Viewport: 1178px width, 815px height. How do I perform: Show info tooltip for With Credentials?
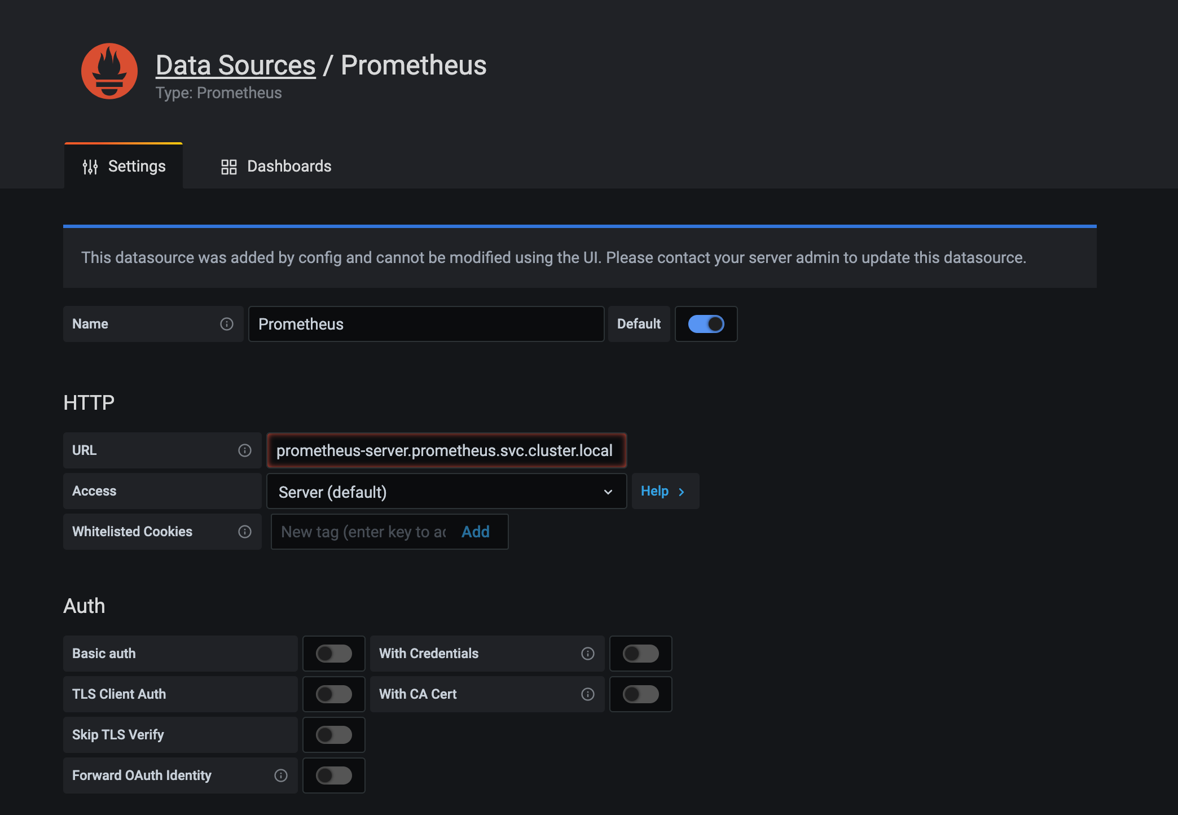(x=588, y=654)
